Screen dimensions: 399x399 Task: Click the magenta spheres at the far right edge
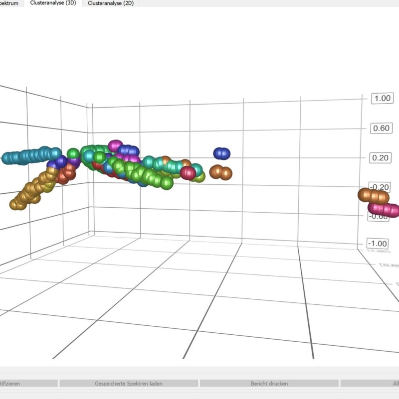tap(385, 209)
